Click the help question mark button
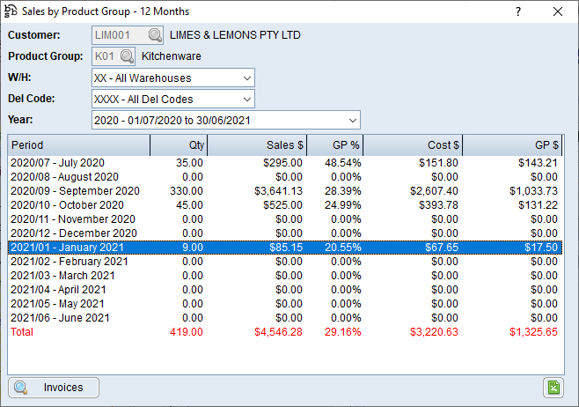Screen dimensions: 579x407 click(518, 11)
